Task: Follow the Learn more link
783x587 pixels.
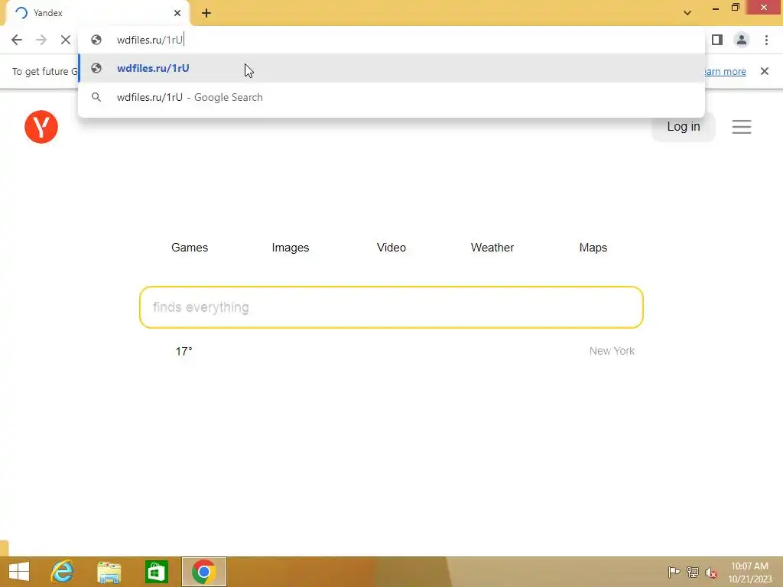Action: coord(725,71)
